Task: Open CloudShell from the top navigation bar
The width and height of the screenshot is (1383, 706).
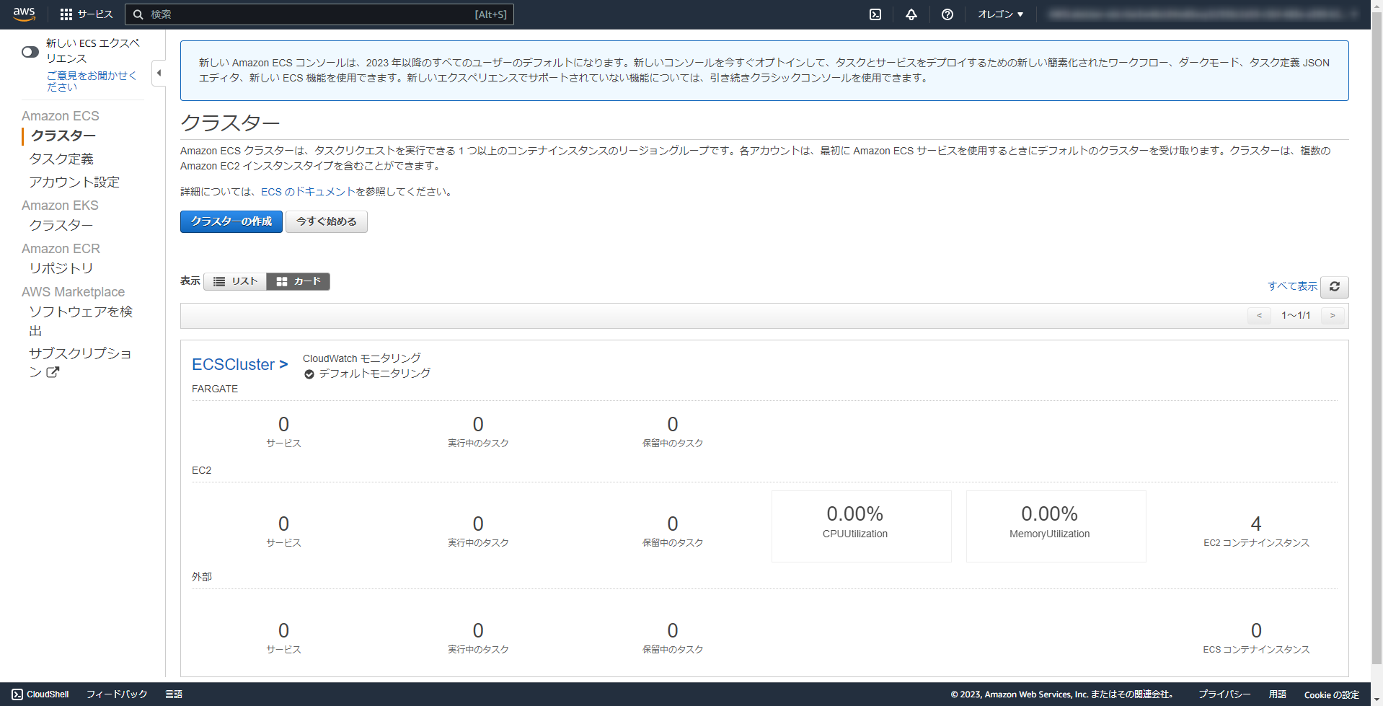Action: [875, 14]
